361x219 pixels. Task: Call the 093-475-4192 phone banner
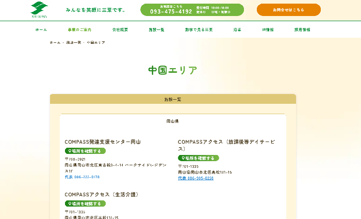pyautogui.click(x=192, y=10)
